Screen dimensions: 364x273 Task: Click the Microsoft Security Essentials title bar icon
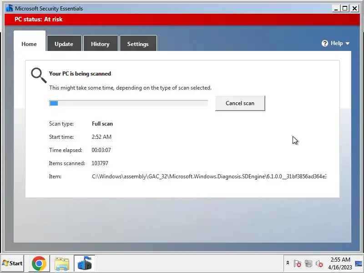click(x=10, y=8)
